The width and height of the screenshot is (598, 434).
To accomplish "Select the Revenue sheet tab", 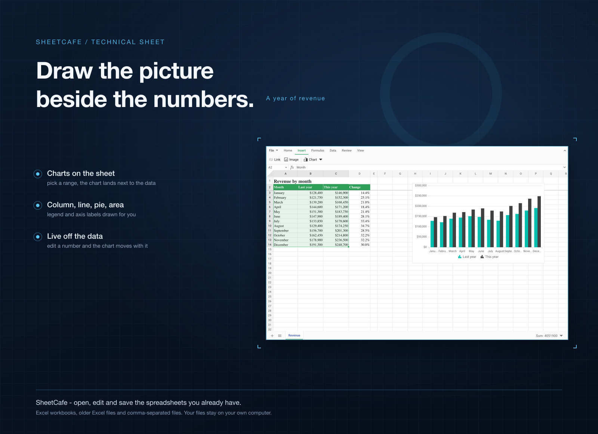I will point(294,336).
